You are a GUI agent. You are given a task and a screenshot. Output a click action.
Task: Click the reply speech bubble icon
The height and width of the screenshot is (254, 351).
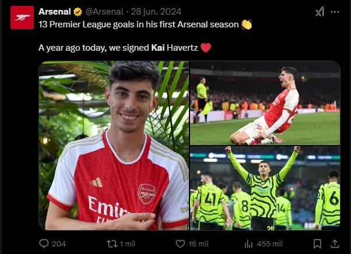point(44,244)
